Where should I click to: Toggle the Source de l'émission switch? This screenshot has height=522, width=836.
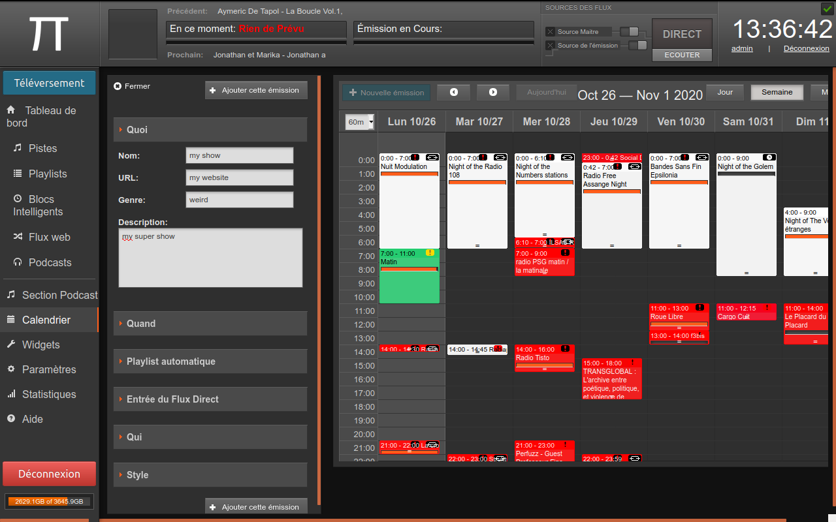point(637,45)
